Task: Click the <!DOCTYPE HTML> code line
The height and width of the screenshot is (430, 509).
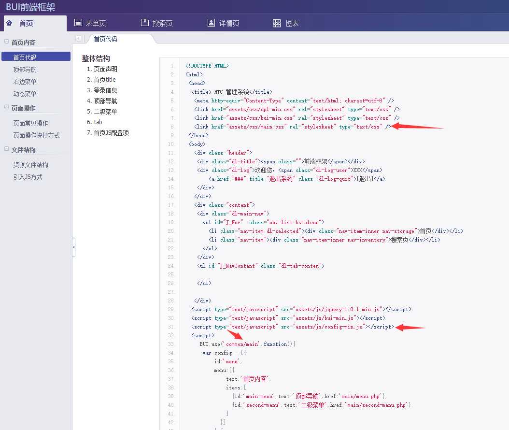Action: pos(207,66)
